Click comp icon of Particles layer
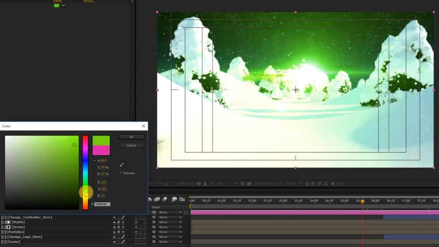This screenshot has width=439, height=247. click(x=4, y=232)
